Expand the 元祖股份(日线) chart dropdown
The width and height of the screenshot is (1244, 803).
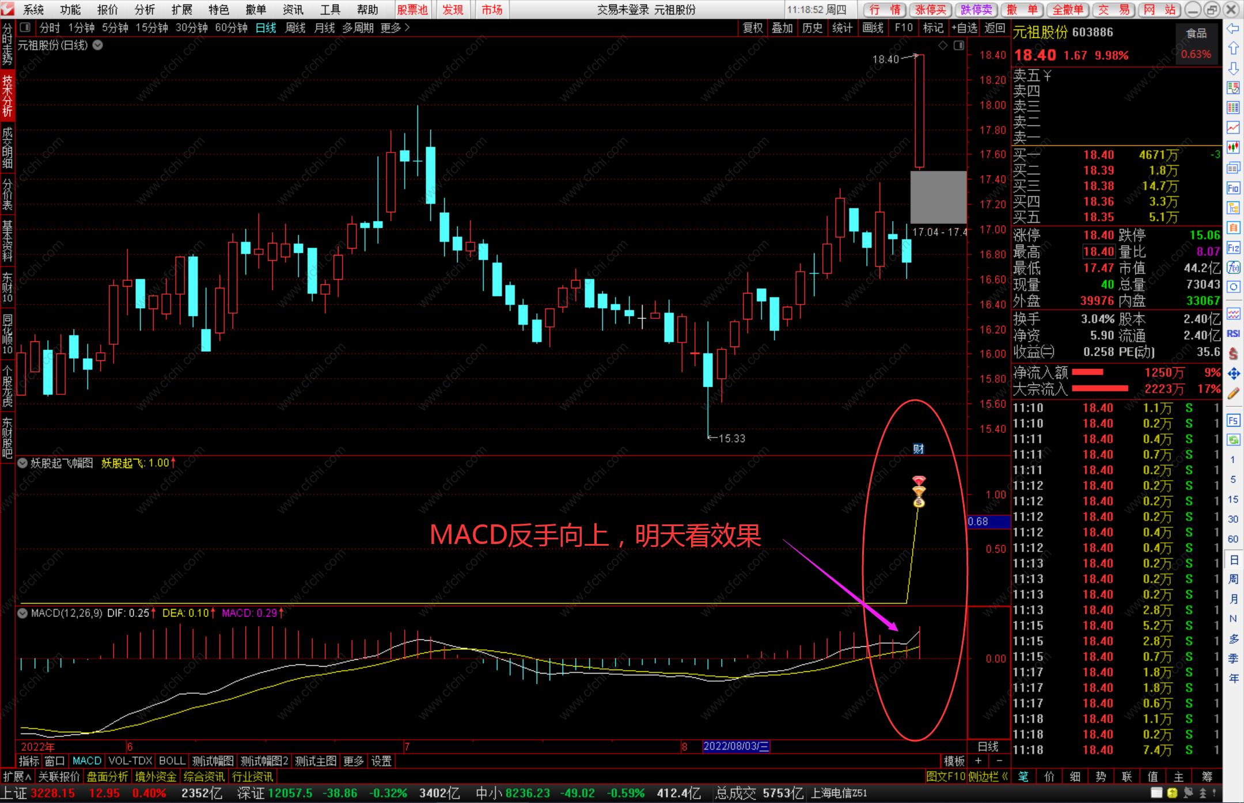click(x=98, y=45)
